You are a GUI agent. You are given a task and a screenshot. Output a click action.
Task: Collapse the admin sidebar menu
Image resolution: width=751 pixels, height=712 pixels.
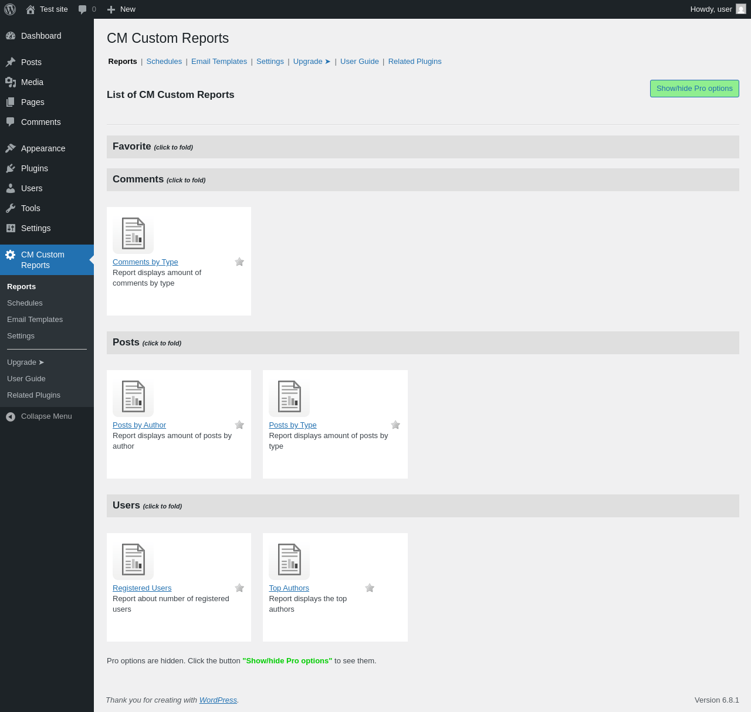(46, 416)
